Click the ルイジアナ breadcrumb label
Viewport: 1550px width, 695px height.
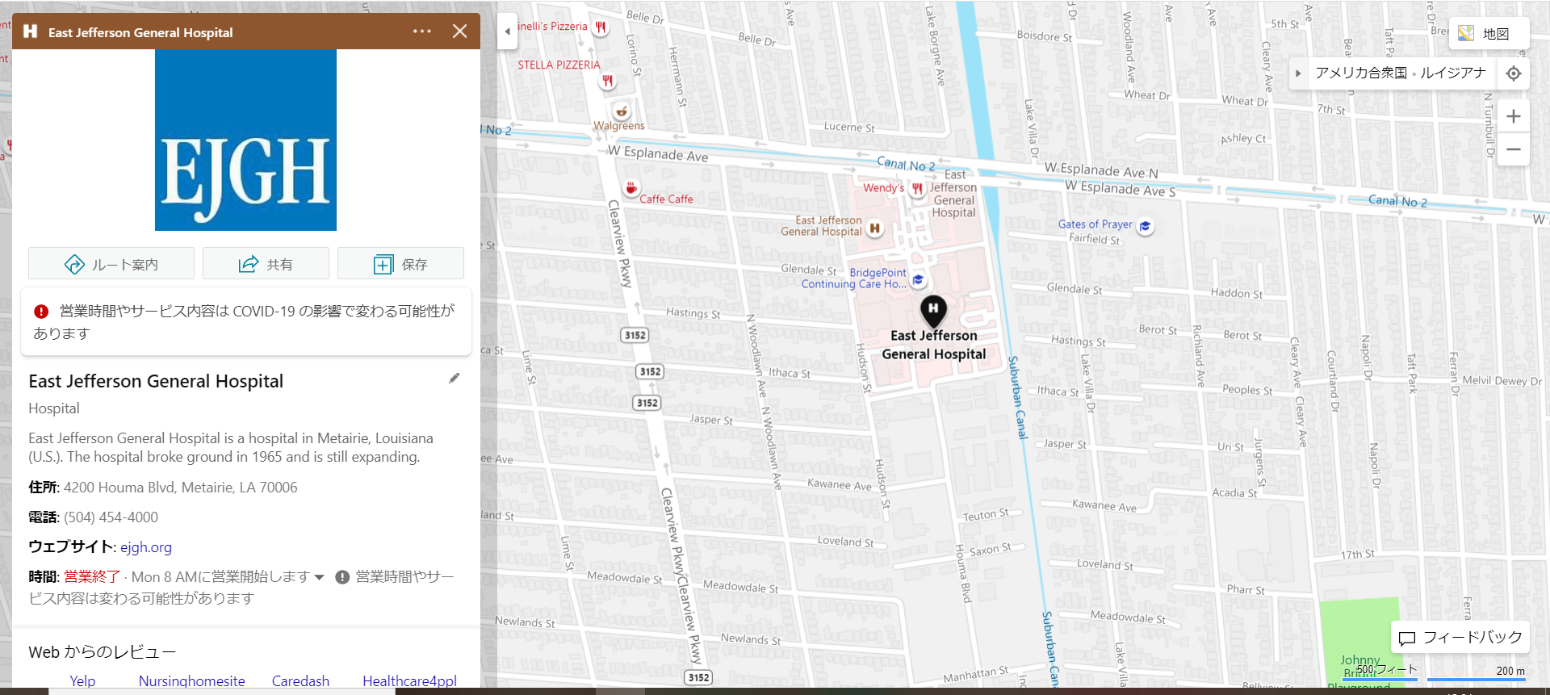(1453, 73)
